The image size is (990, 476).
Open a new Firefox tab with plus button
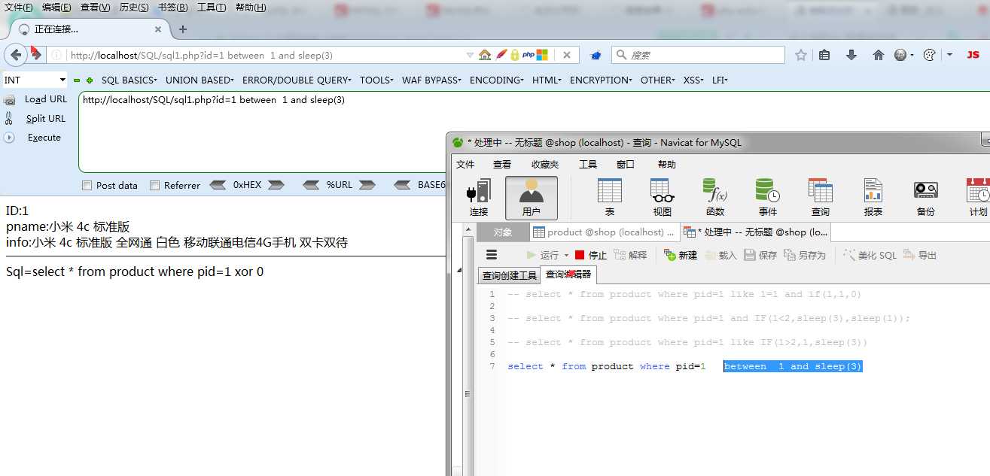pyautogui.click(x=182, y=29)
